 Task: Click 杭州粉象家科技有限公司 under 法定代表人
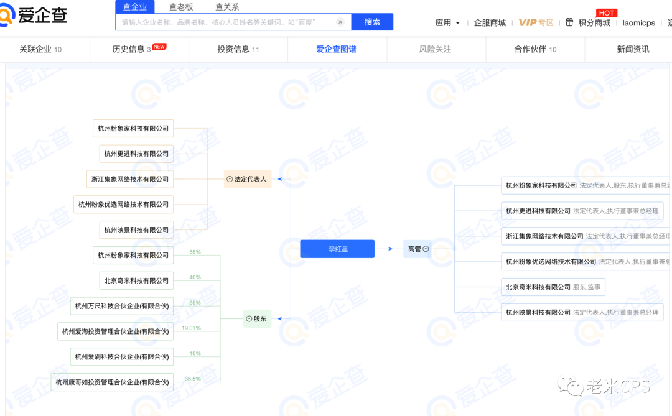pyautogui.click(x=133, y=128)
